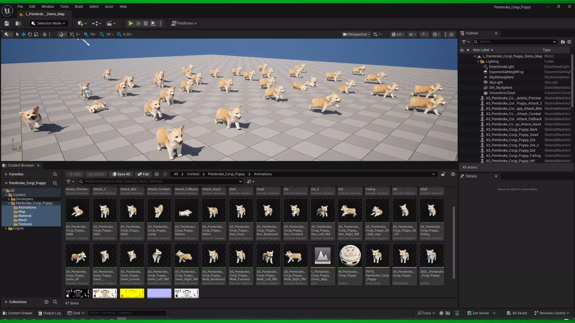575x323 pixels.
Task: Click Content Browser settings gear icon
Action: point(453,174)
